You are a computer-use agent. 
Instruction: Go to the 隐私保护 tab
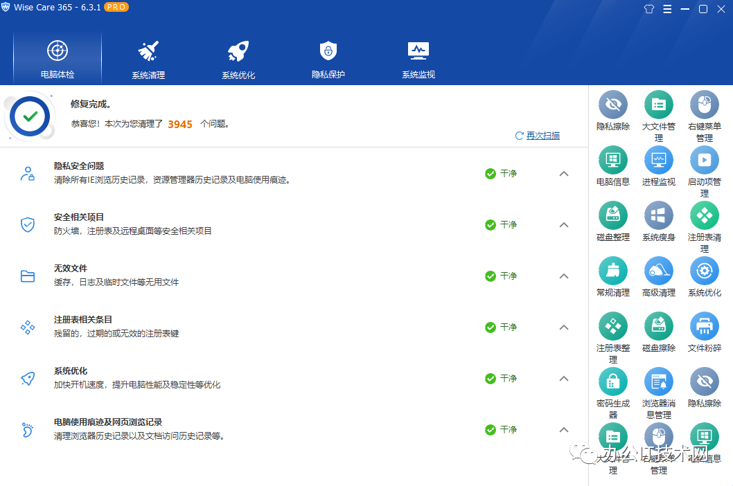click(x=328, y=58)
